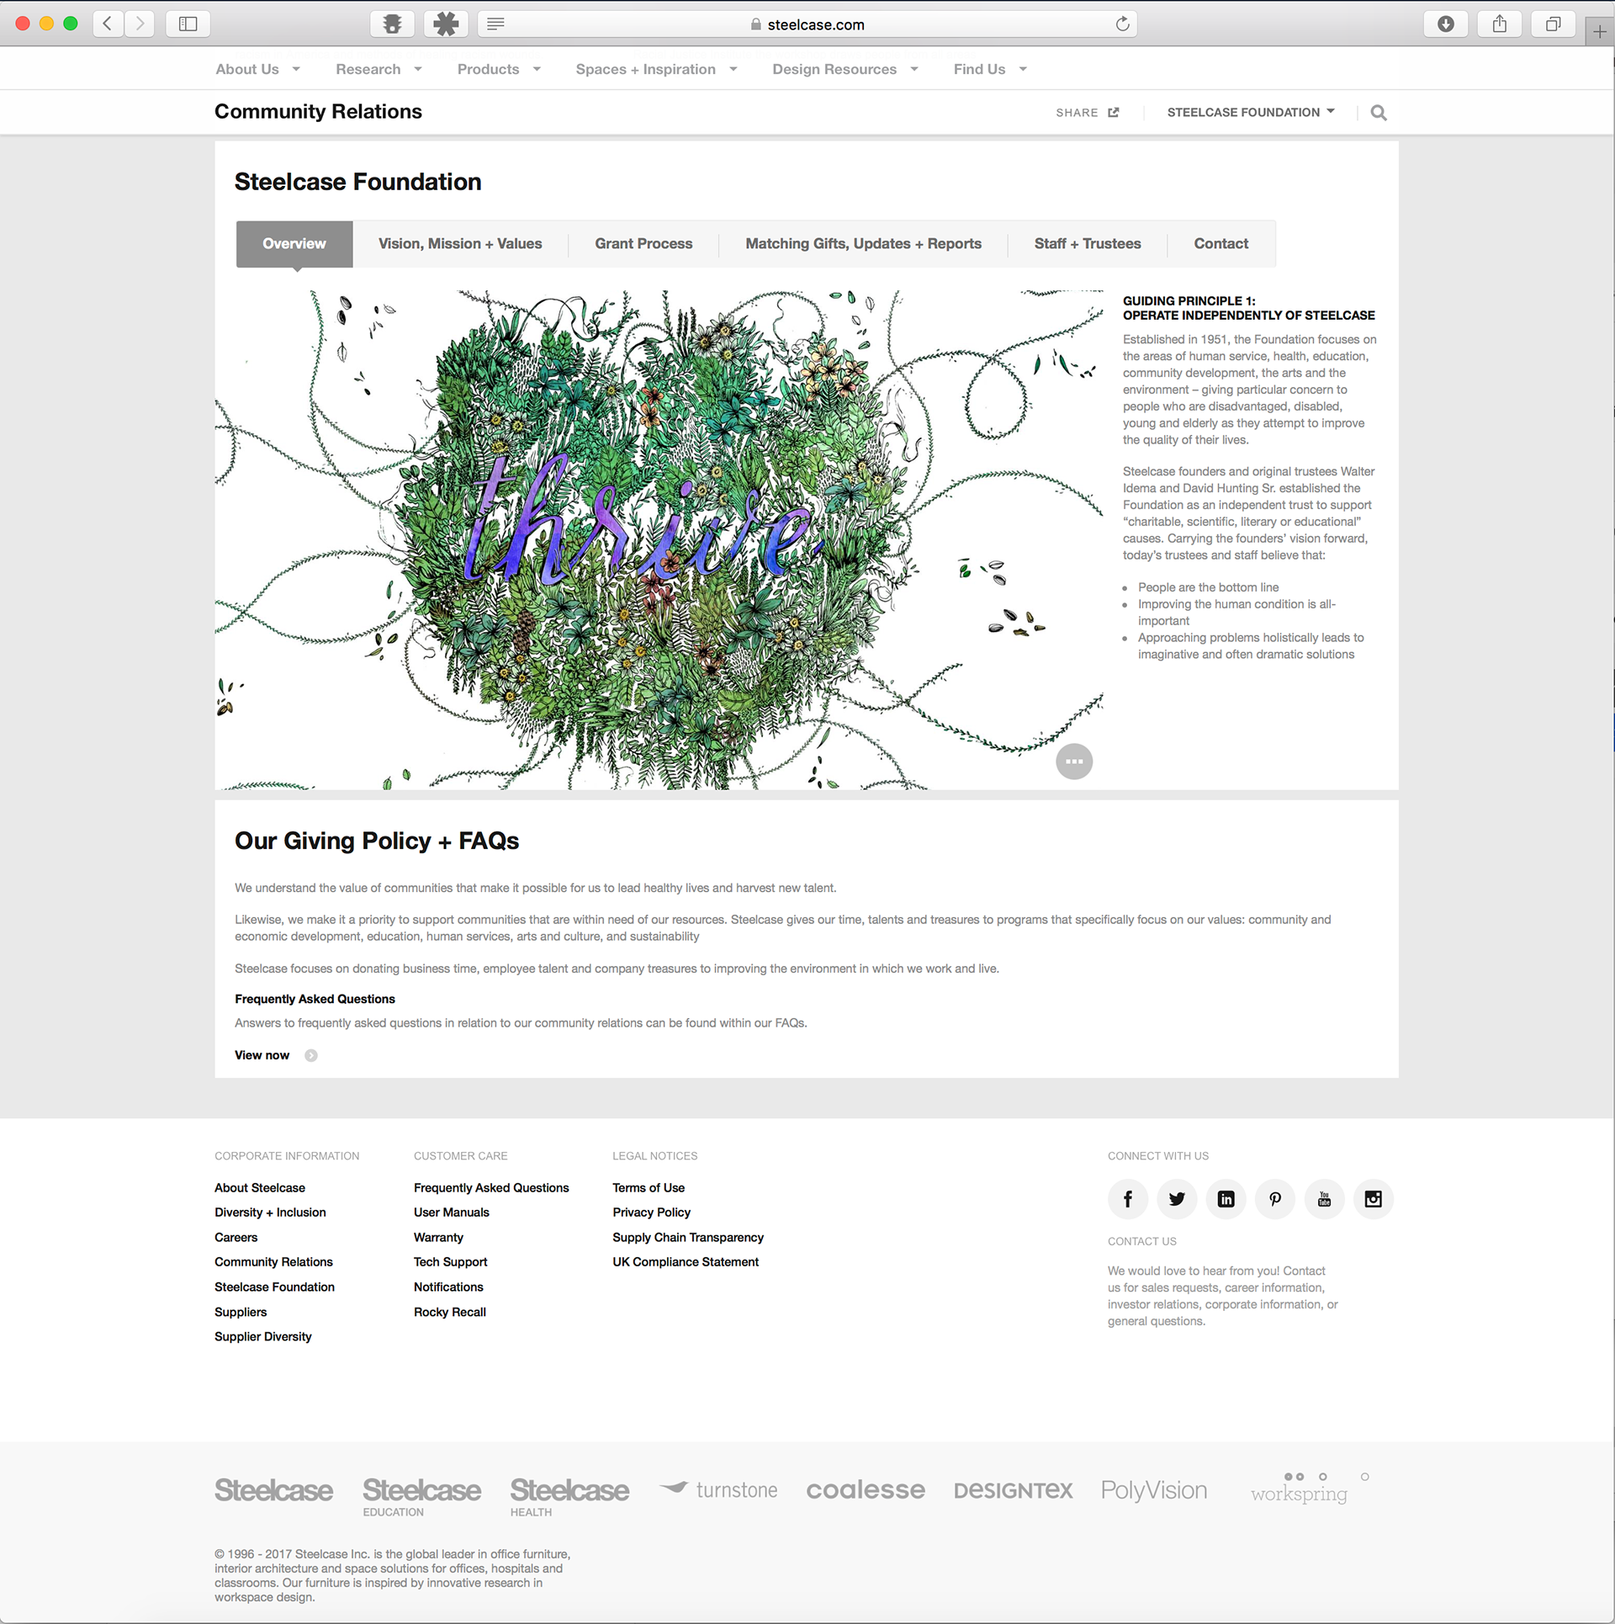
Task: Switch to the Grant Process tab
Action: [x=643, y=244]
